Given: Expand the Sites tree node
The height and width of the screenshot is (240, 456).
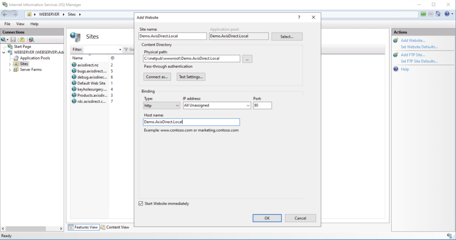Looking at the screenshot, I should [10, 64].
